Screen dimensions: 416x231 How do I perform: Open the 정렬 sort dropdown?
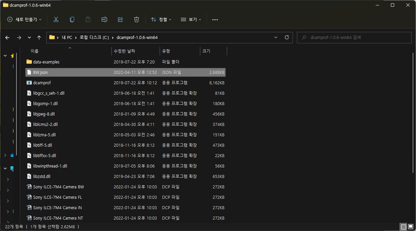(x=161, y=19)
